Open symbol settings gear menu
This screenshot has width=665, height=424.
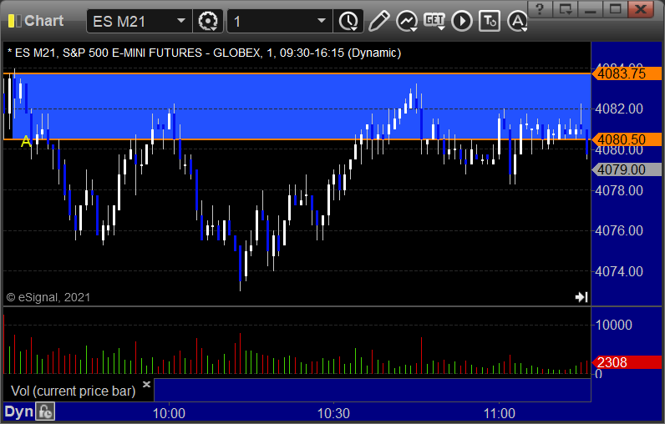pos(208,21)
